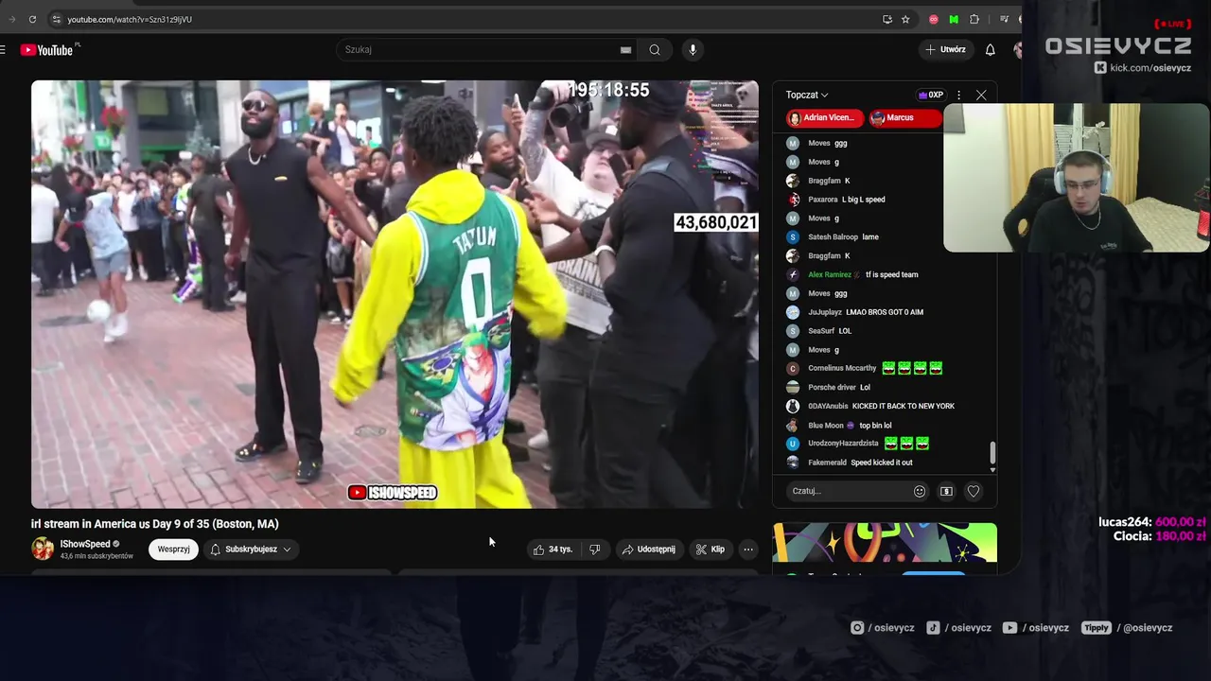Click Blue Moon message 'top bin lol'
Viewport: 1211px width, 681px height.
click(x=875, y=426)
